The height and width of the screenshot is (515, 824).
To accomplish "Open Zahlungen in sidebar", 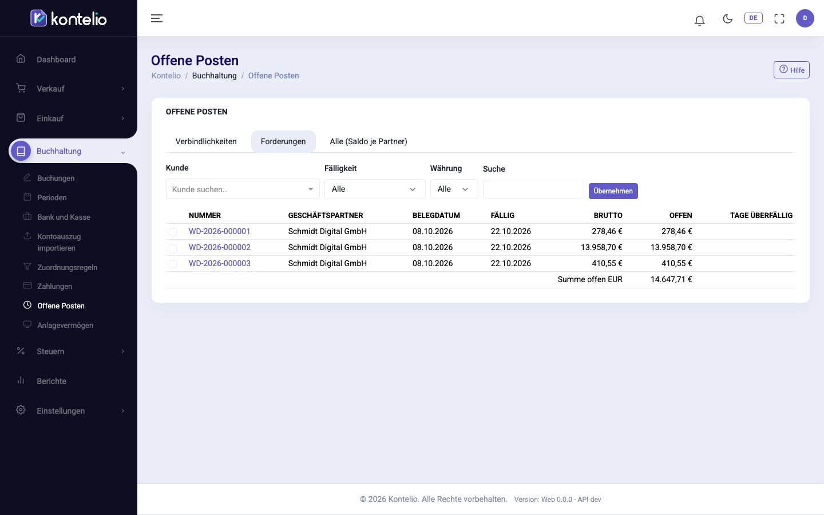I will (55, 286).
